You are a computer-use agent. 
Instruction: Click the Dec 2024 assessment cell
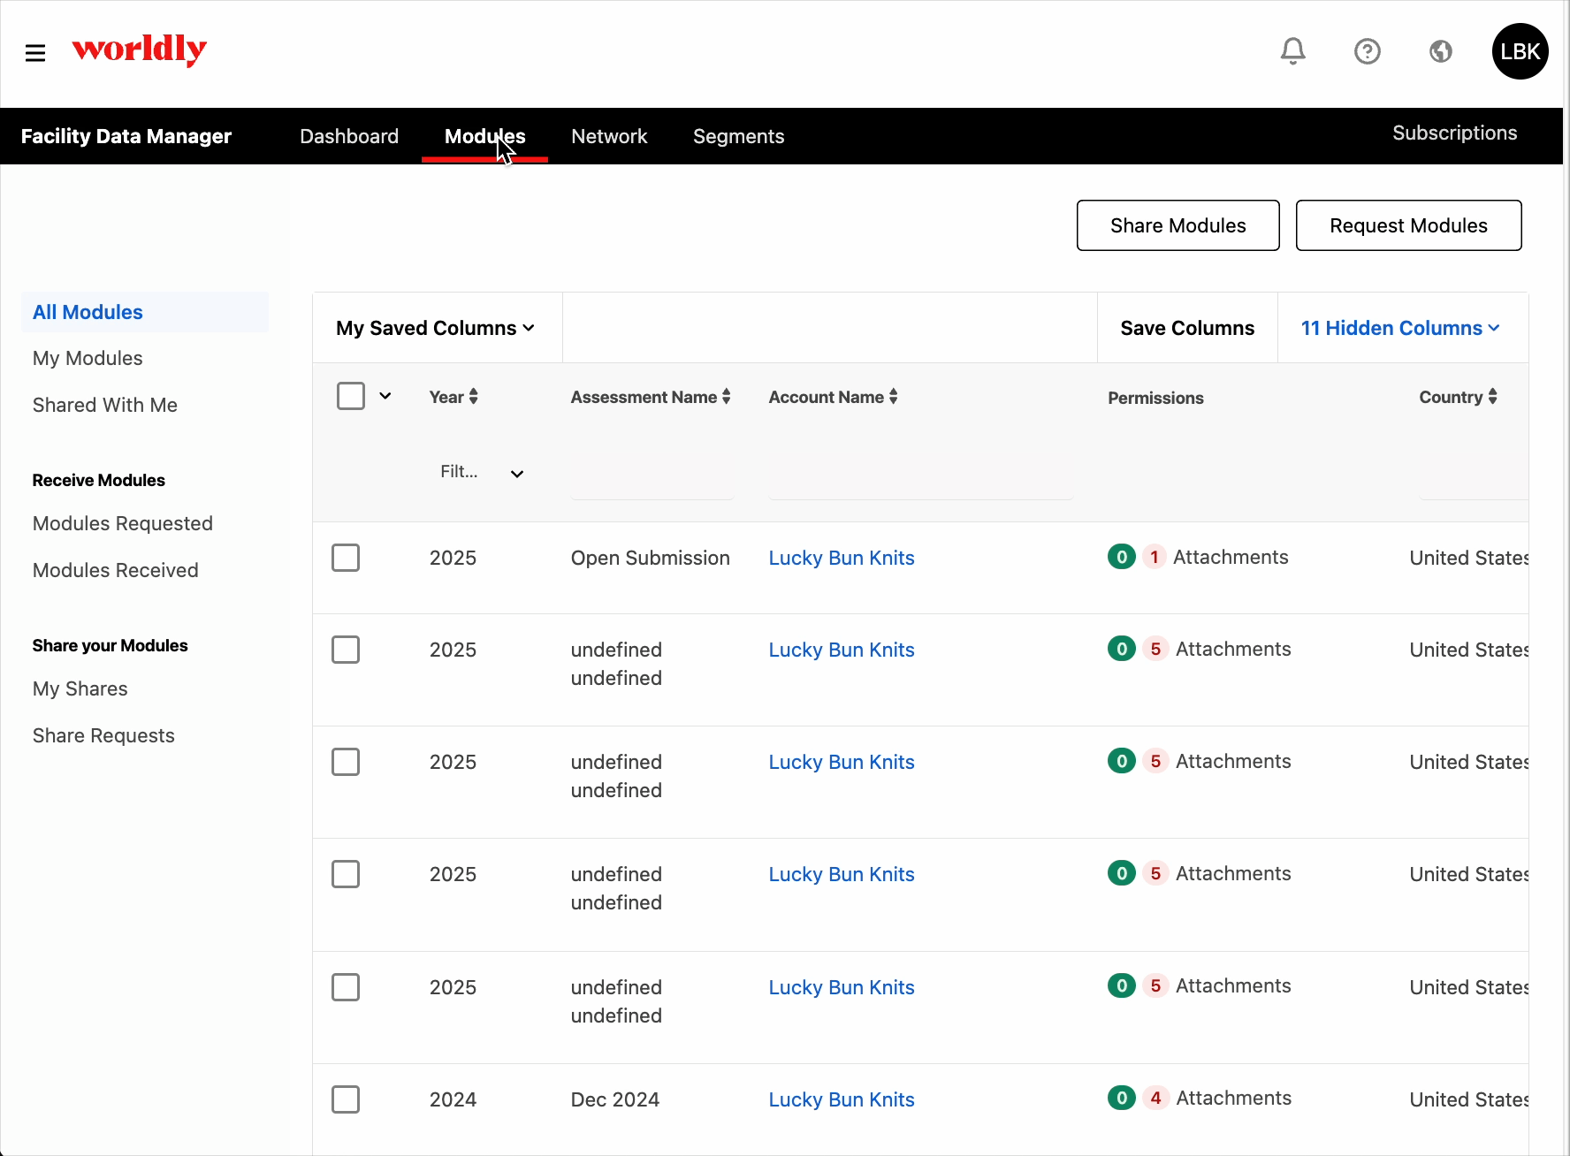click(615, 1099)
